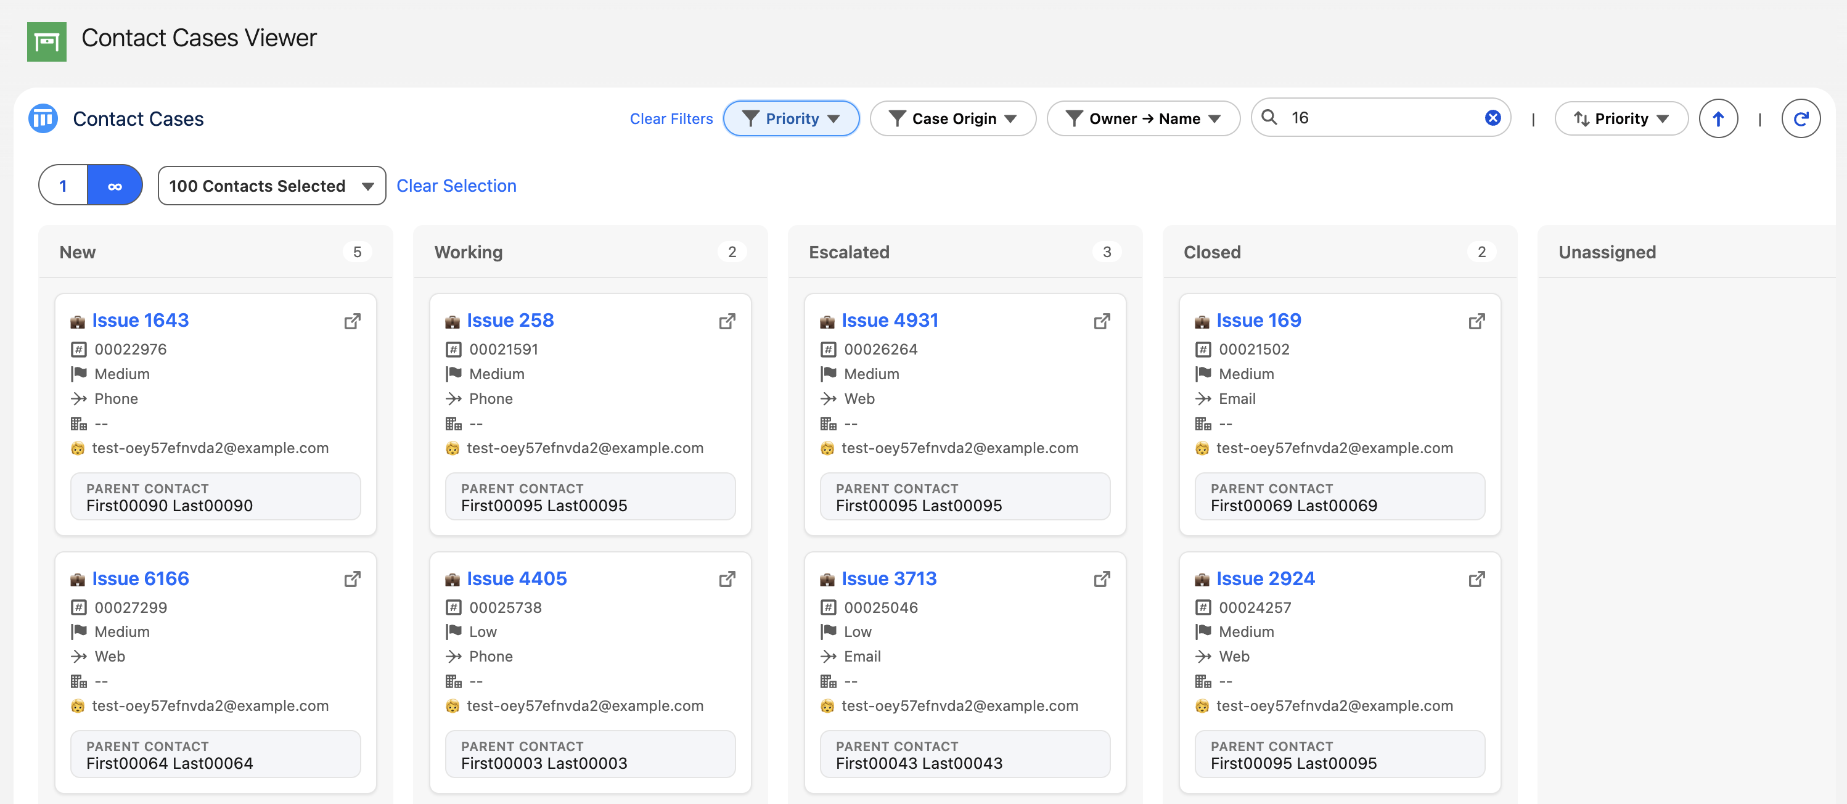Click briefcase icon next to Issue 169
The width and height of the screenshot is (1847, 804).
click(x=1202, y=322)
